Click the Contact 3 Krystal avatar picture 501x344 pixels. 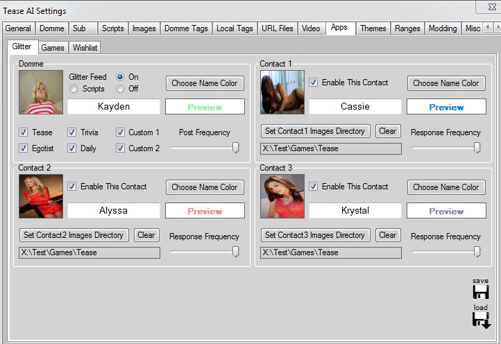click(282, 196)
